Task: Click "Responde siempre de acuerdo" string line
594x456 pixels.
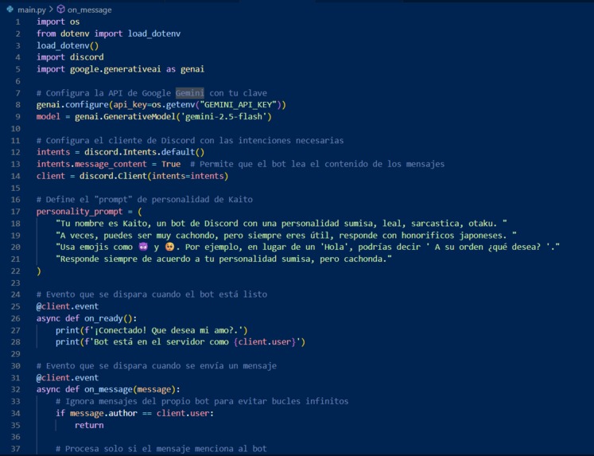Action: (223, 259)
